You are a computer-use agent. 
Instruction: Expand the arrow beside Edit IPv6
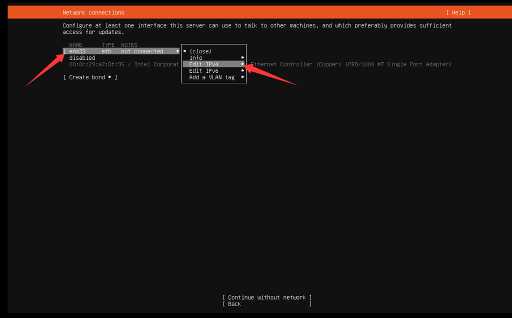[x=242, y=71]
